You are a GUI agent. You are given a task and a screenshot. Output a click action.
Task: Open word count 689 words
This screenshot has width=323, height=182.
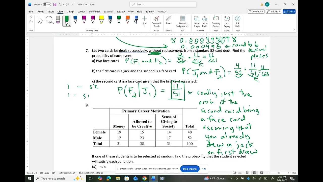[x=44, y=173]
